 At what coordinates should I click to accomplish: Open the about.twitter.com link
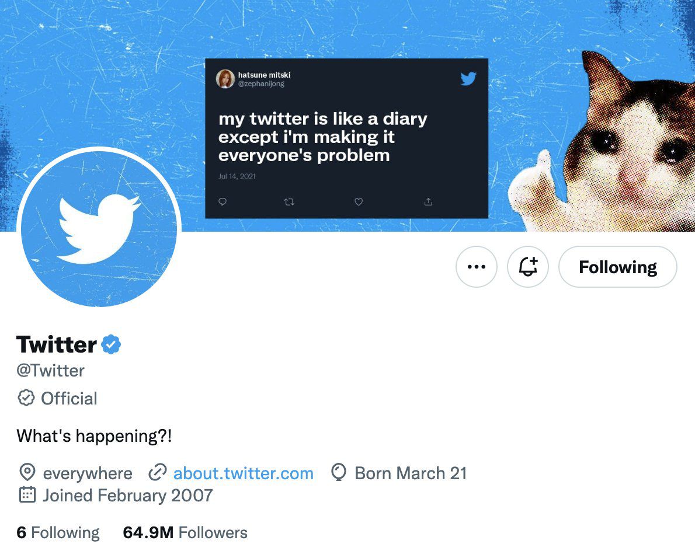[x=243, y=473]
